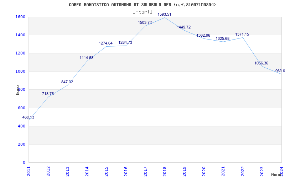
Task: Click the 1600 y-axis tick label
Action: 21,17
